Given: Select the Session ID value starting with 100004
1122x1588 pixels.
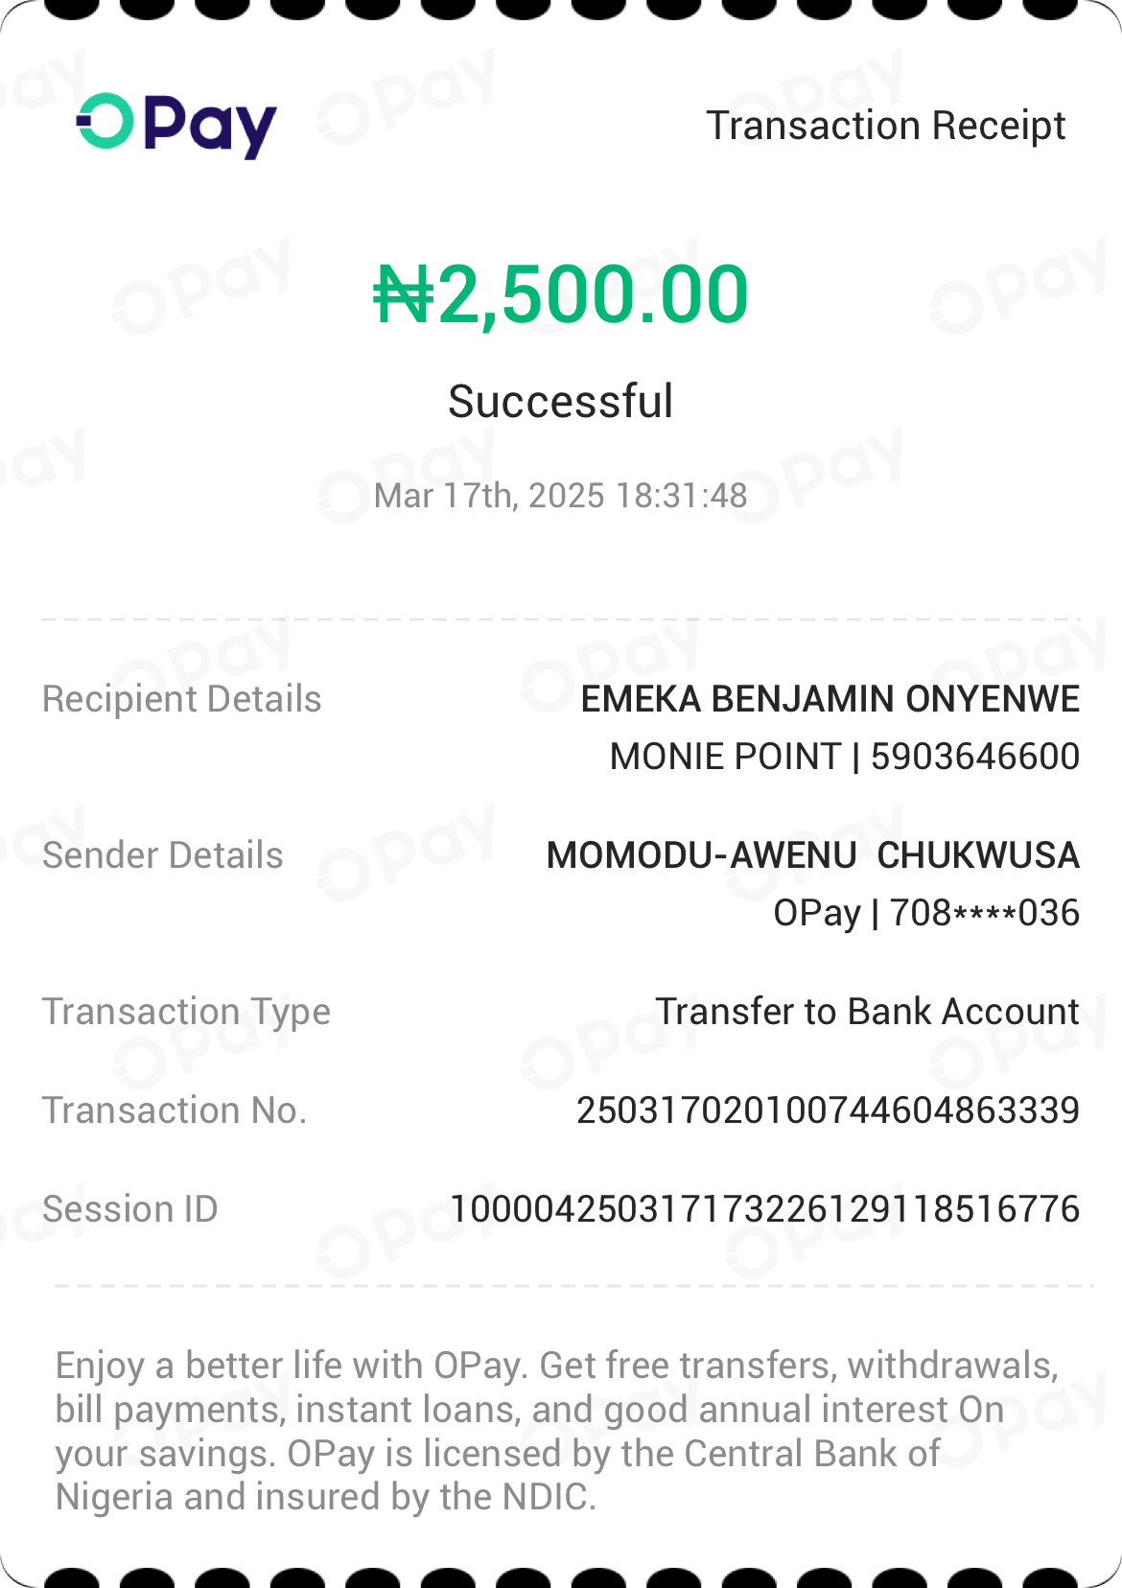Looking at the screenshot, I should click(765, 1209).
